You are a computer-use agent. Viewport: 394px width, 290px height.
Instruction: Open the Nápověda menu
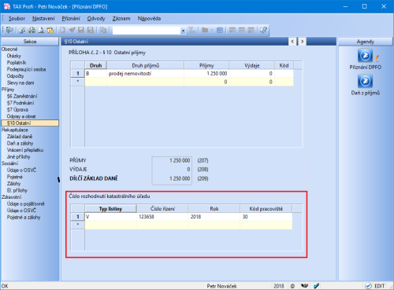click(149, 19)
